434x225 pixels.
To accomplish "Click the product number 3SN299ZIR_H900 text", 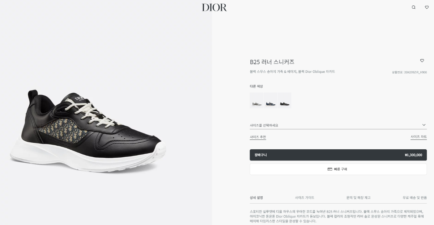I will click(415, 72).
